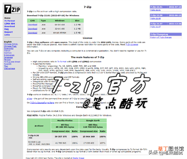Click the 15 964 369 value
The height and width of the screenshot is (159, 187).
tap(89, 137)
